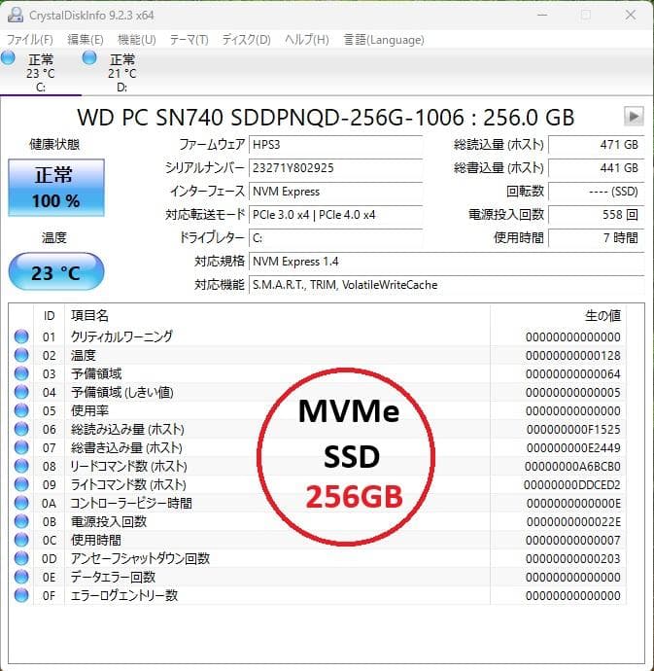Click status orb for 総書き込み量 (ホスト) row
This screenshot has width=654, height=671.
[21, 447]
